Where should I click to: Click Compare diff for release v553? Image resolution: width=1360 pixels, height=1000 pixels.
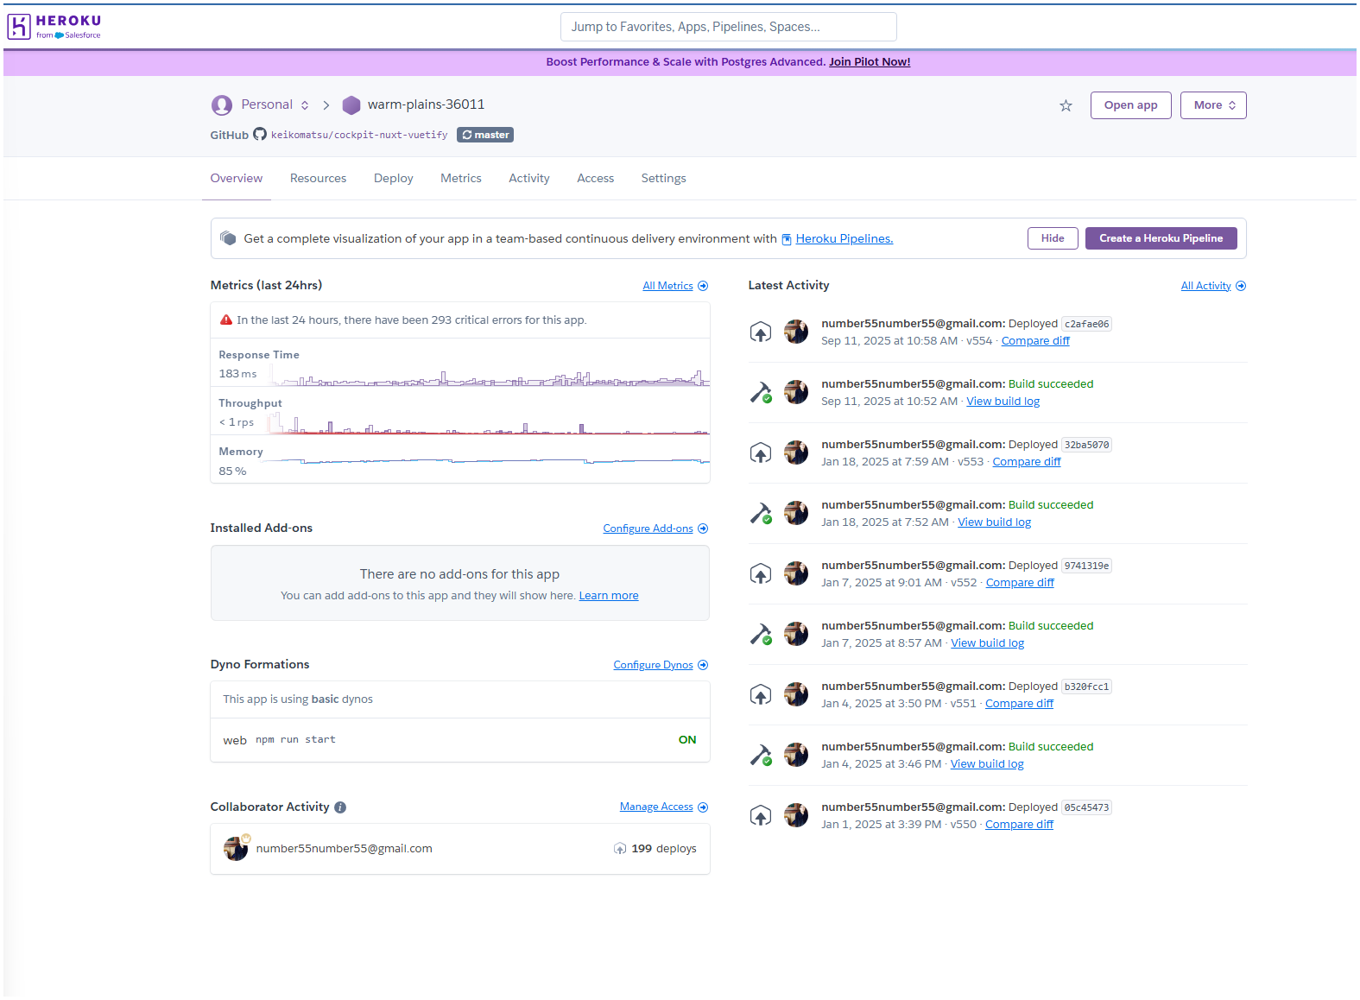[1027, 462]
